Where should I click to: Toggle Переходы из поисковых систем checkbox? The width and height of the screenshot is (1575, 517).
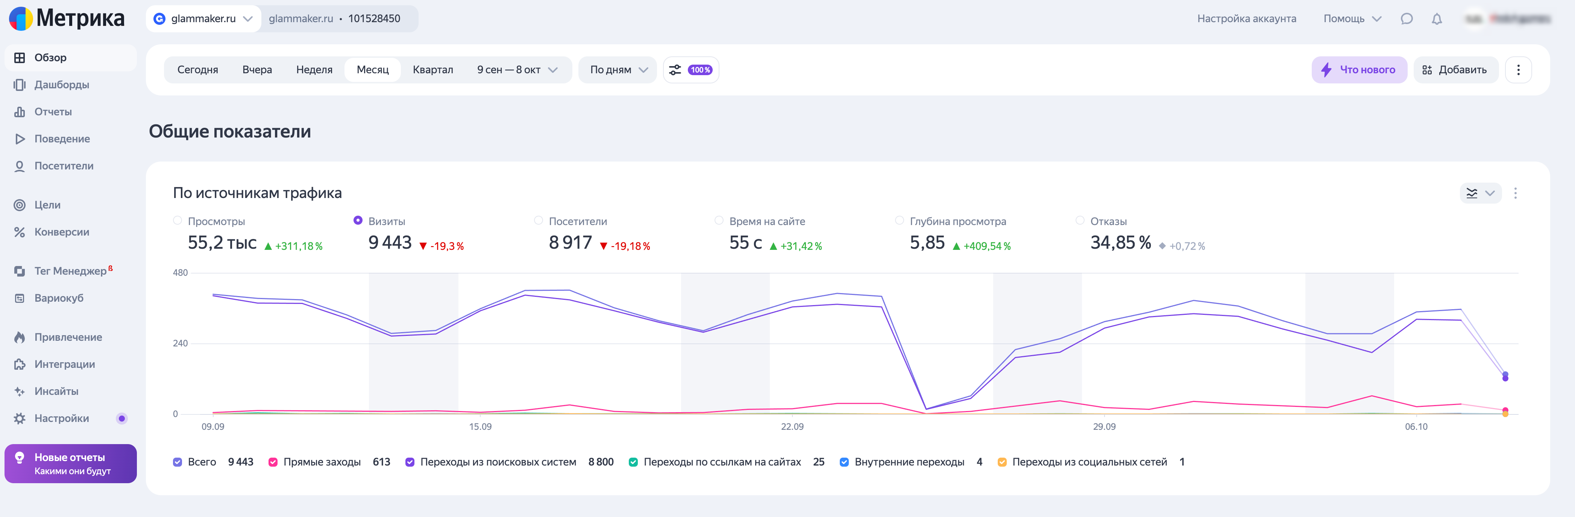tap(410, 462)
